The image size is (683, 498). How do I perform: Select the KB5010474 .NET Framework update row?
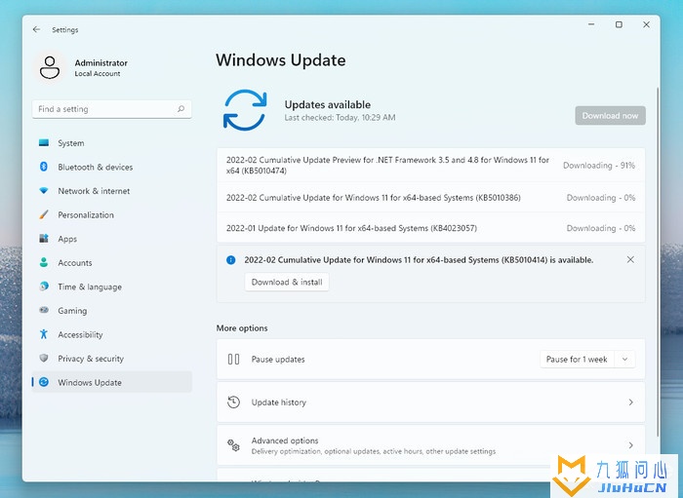click(x=431, y=166)
